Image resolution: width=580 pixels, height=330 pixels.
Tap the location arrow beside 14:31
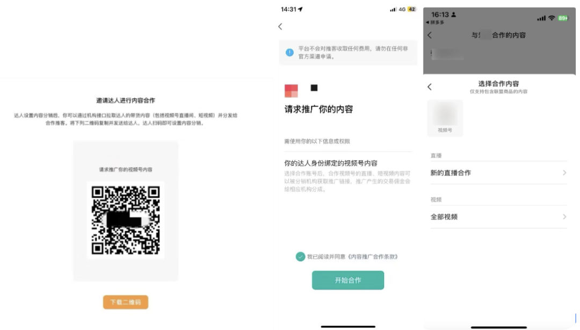click(x=300, y=9)
